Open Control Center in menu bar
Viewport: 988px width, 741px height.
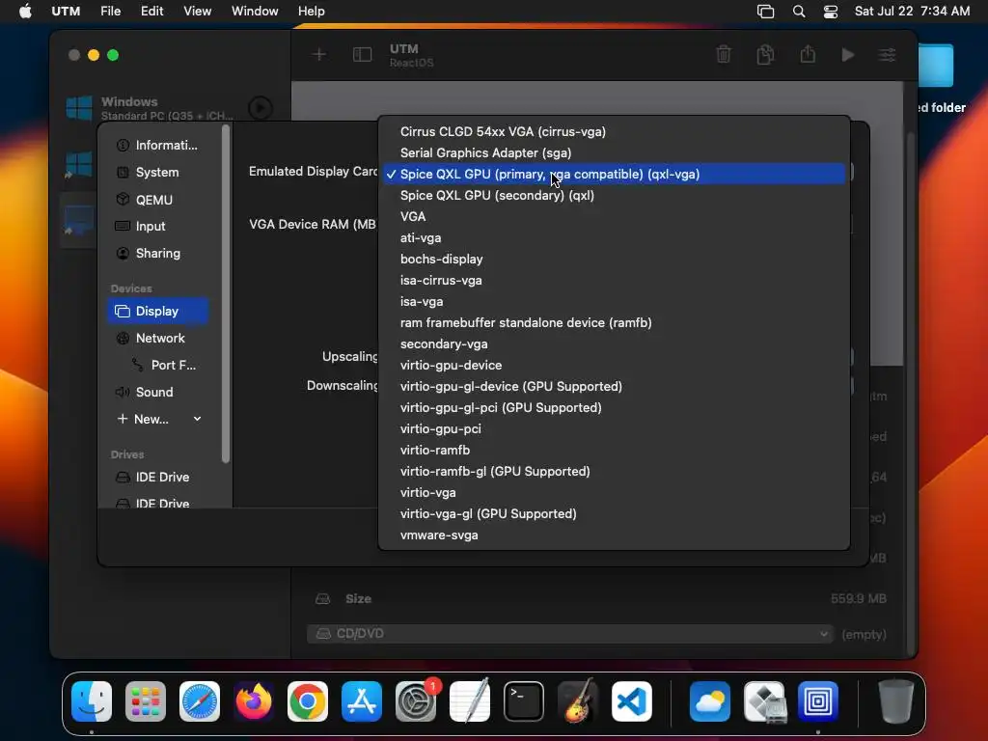831,12
